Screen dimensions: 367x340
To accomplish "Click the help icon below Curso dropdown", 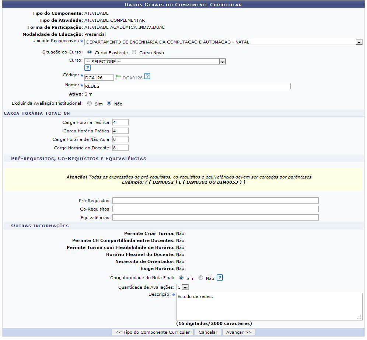I will coord(87,68).
